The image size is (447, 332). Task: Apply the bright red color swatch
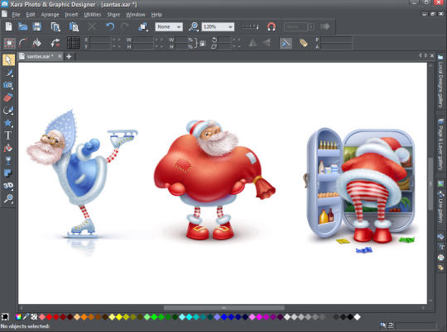point(50,317)
